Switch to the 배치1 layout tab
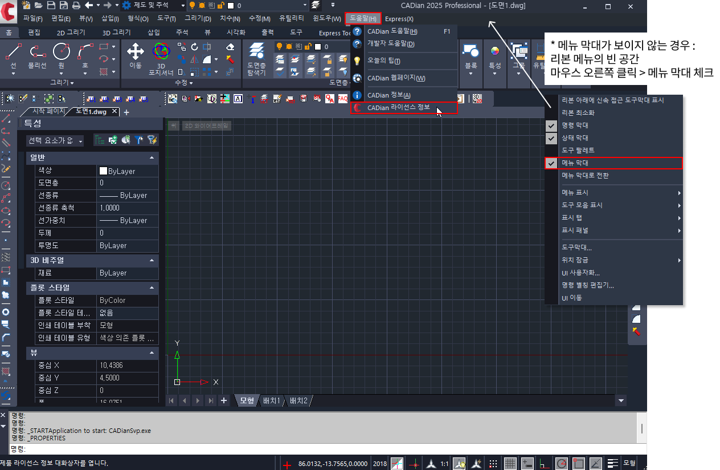This screenshot has width=720, height=470. point(272,401)
